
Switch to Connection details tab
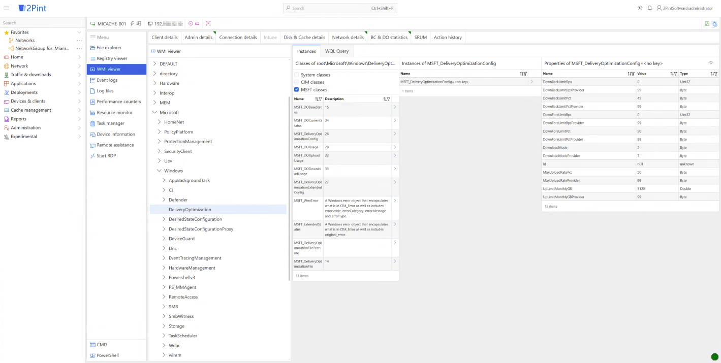coord(238,37)
